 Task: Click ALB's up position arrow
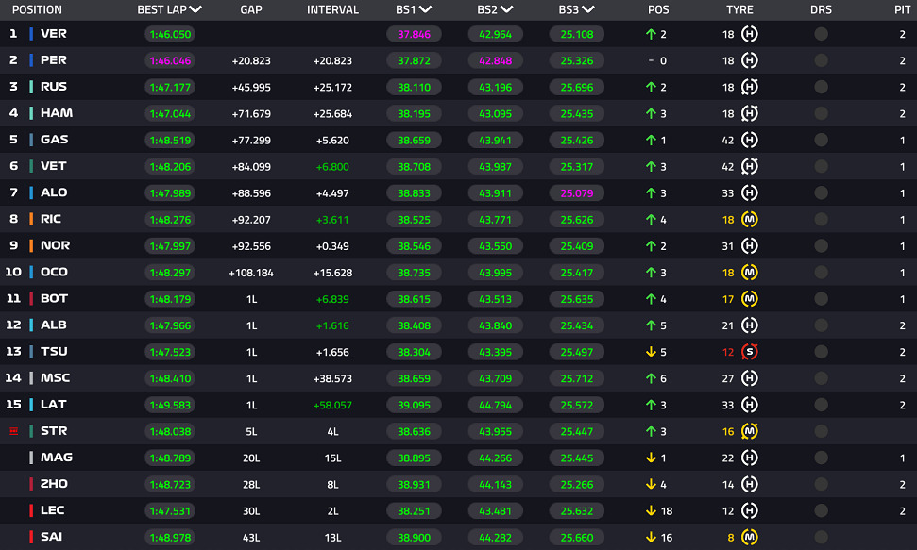651,325
